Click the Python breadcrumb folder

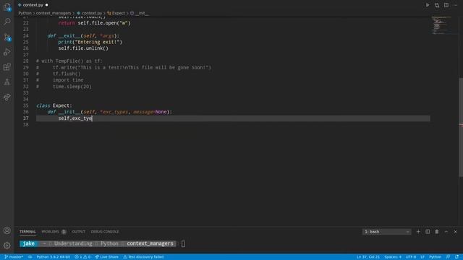[x=25, y=13]
